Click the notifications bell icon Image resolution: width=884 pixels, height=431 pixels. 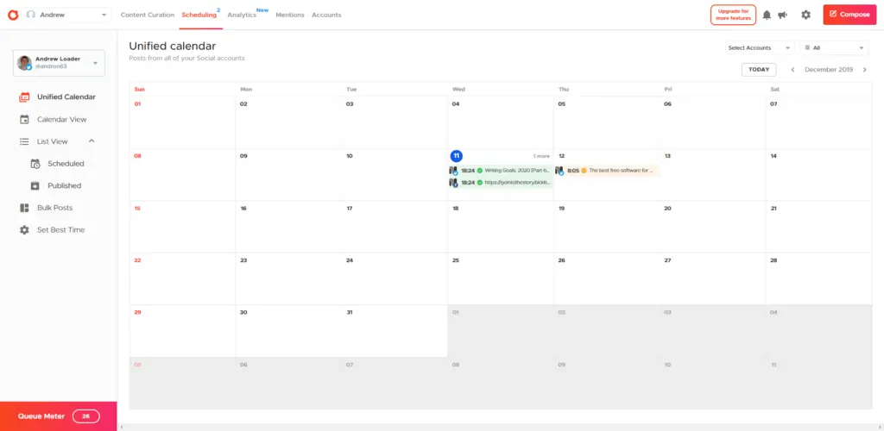coord(767,15)
